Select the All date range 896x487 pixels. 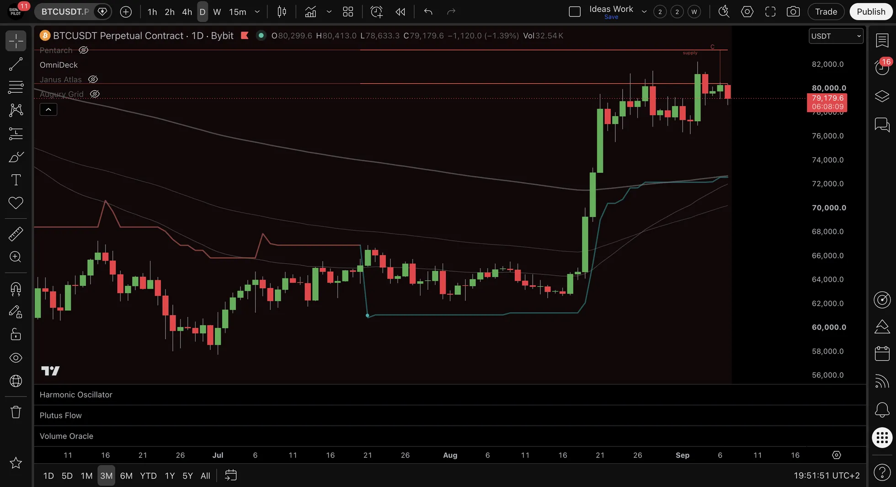[x=205, y=476]
